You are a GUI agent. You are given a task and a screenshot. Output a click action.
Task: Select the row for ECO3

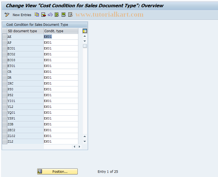(5, 60)
